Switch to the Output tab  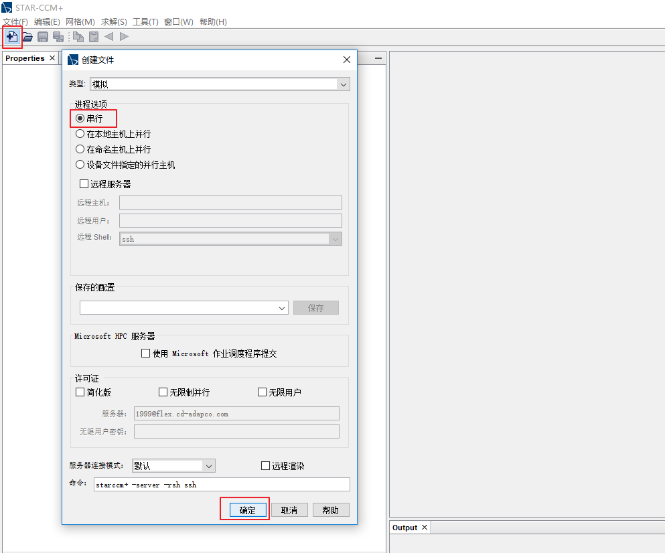tap(404, 527)
